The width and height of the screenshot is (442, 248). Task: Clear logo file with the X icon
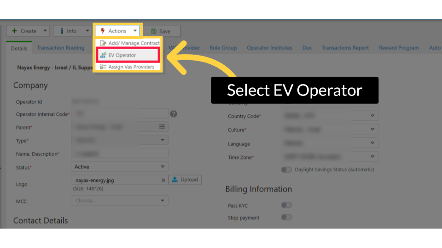coord(163,180)
